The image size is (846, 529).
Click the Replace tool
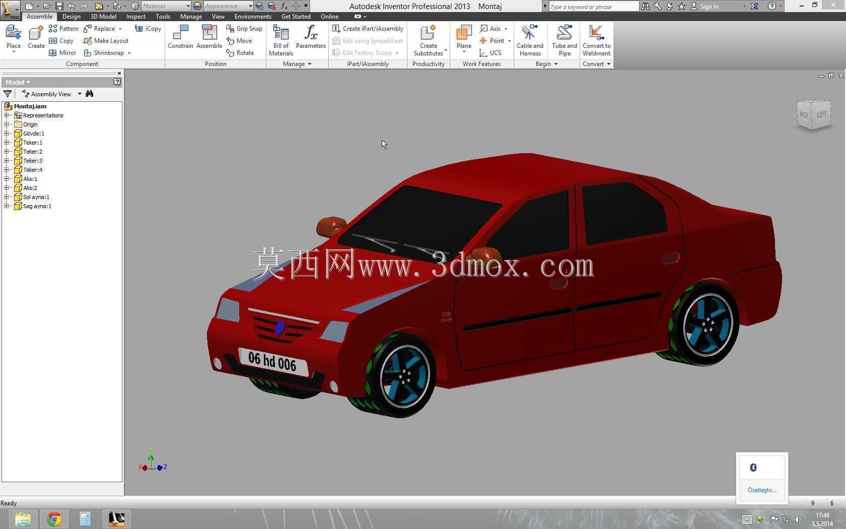103,29
